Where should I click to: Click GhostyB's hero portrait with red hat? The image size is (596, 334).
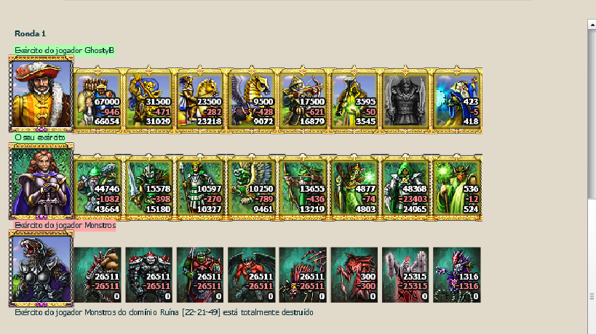click(41, 94)
